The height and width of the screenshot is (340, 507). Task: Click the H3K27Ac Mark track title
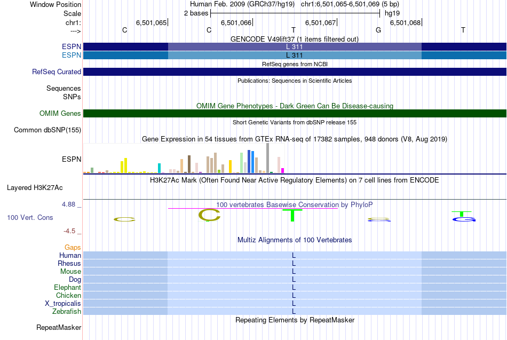295,180
